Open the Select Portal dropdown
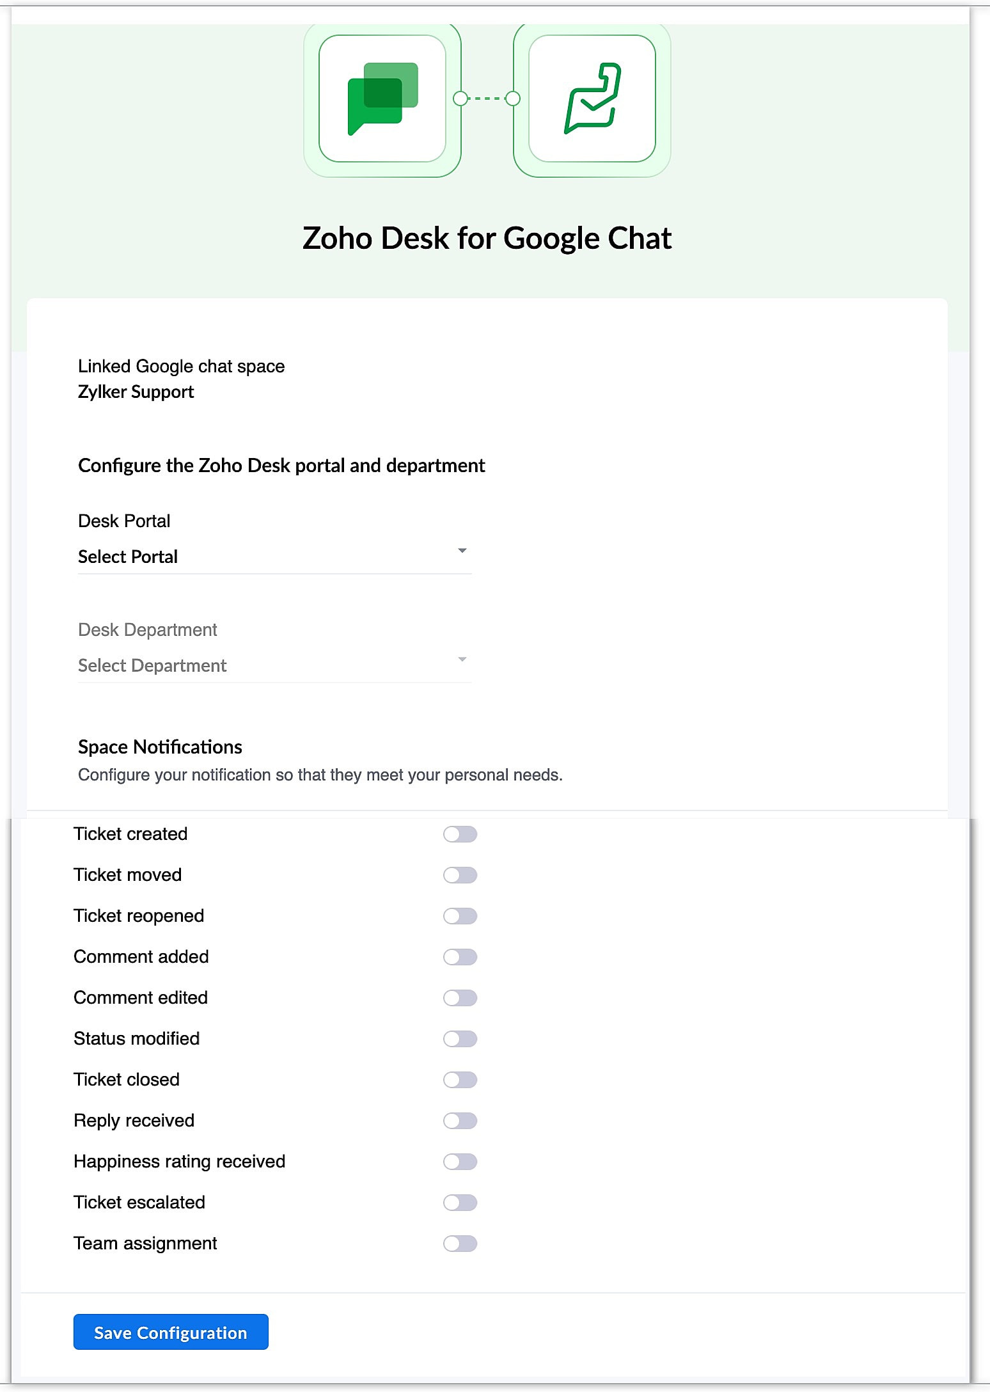Viewport: 990px width, 1392px height. pyautogui.click(x=274, y=557)
